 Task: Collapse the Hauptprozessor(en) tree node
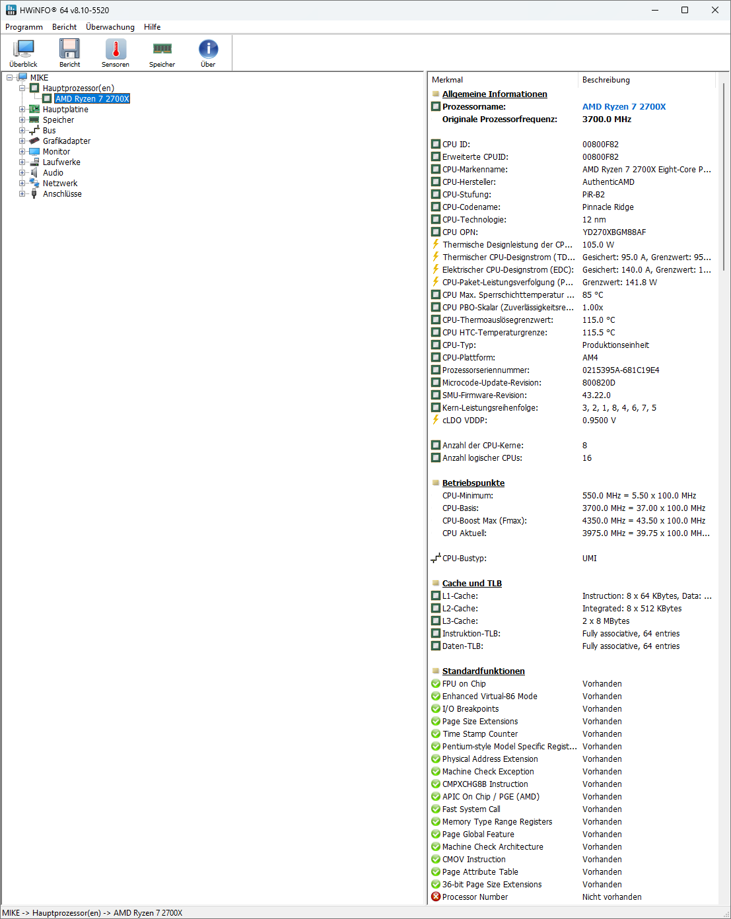pyautogui.click(x=22, y=88)
